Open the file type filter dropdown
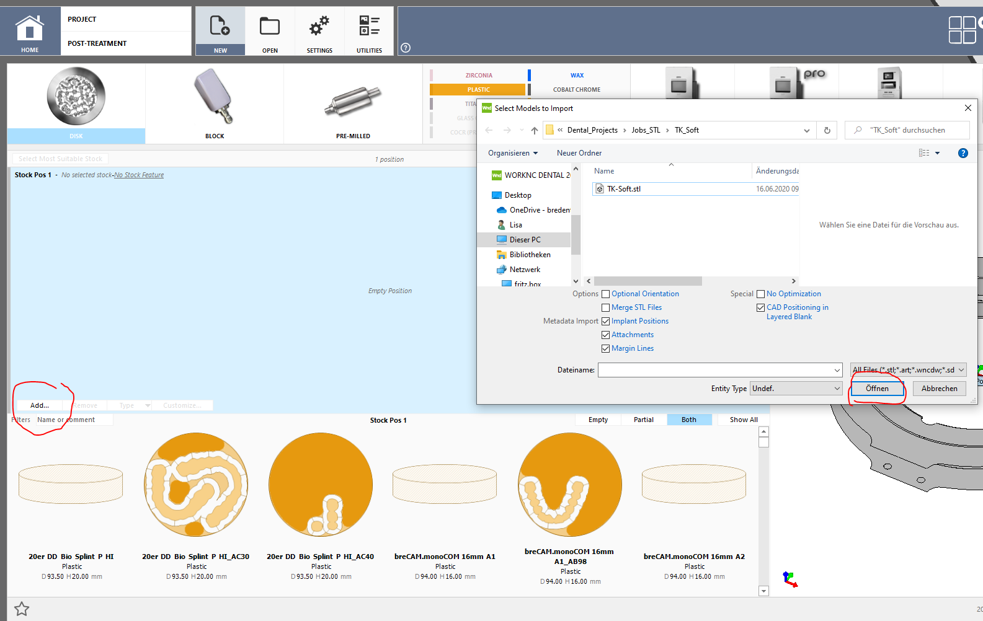The width and height of the screenshot is (983, 621). pyautogui.click(x=908, y=370)
